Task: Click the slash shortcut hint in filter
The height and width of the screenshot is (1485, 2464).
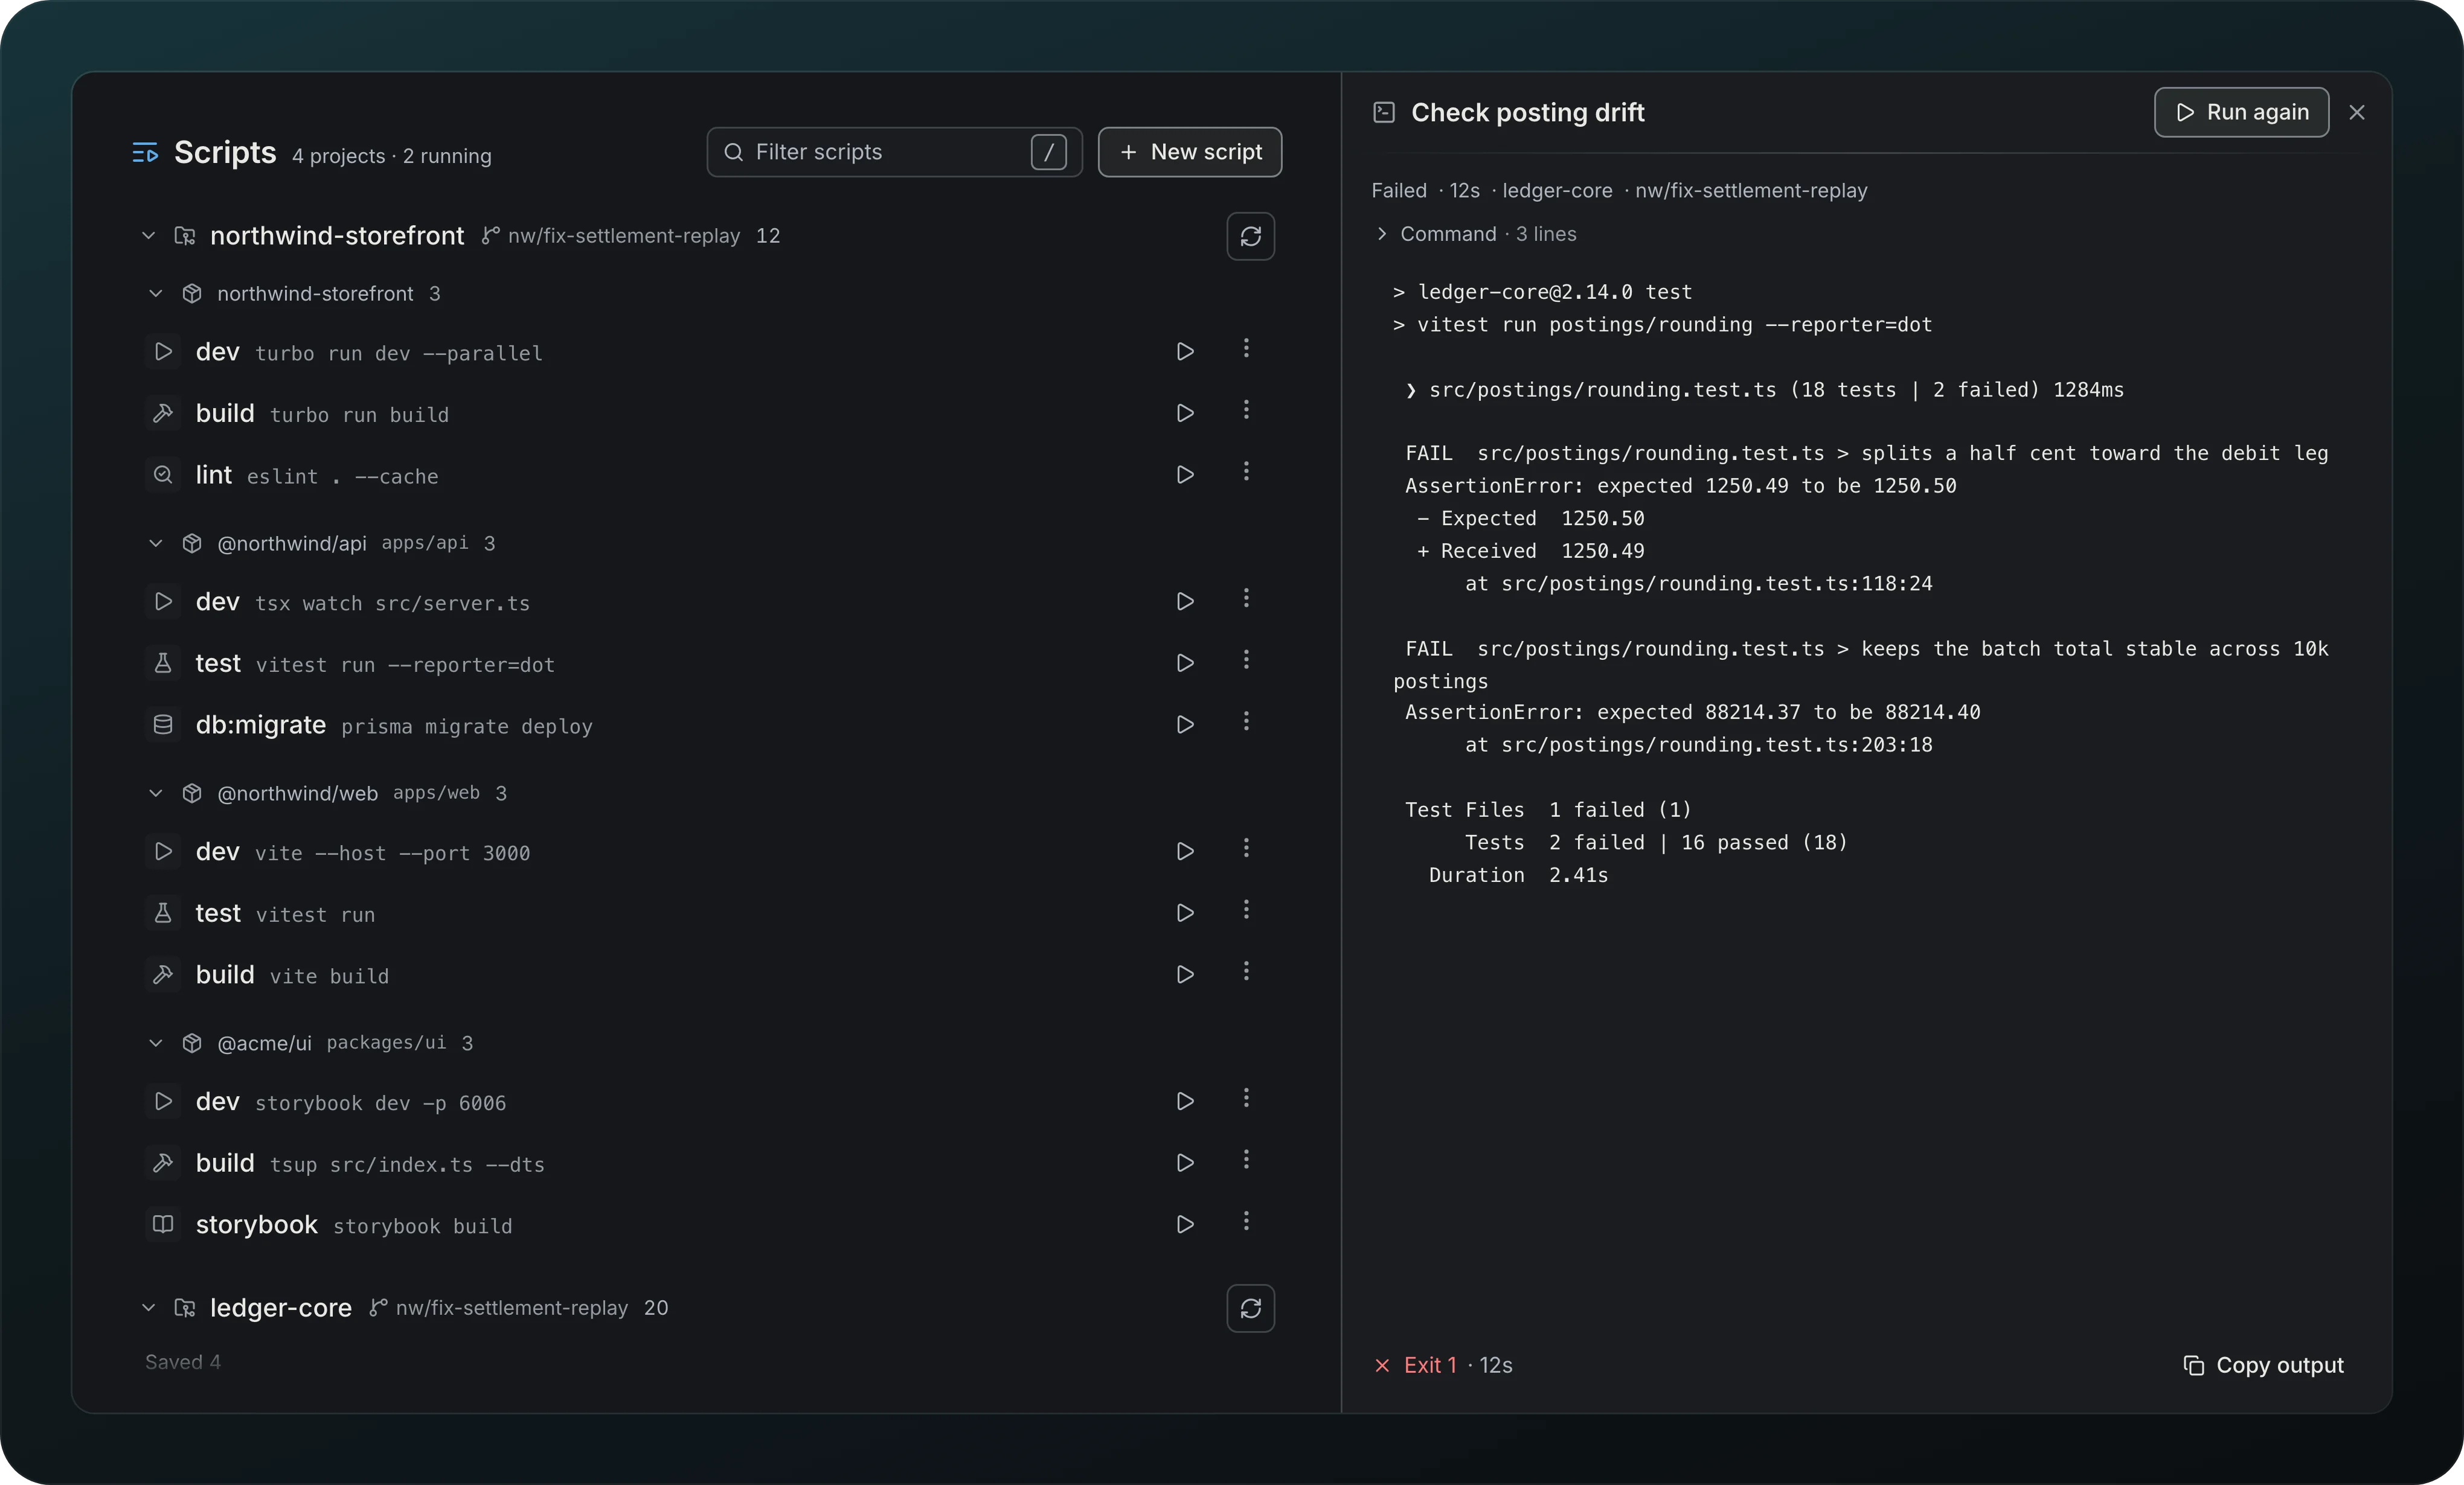Action: click(x=1048, y=152)
